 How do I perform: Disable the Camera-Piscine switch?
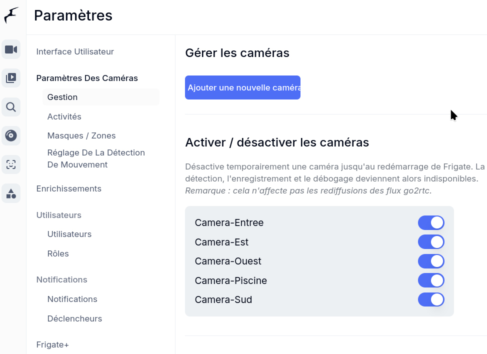point(431,280)
